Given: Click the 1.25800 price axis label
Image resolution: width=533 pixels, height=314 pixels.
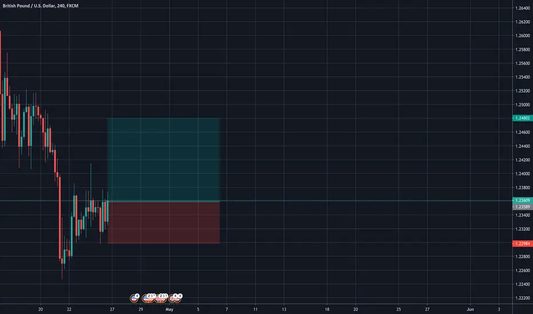Looking at the screenshot, I should coord(523,49).
